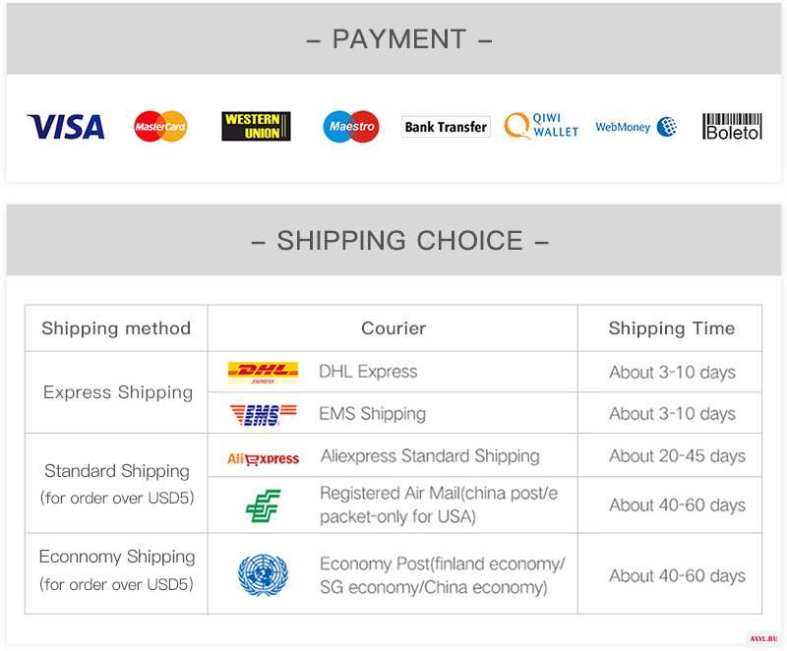Click the Bank Transfer badge
The image size is (787, 651).
[x=446, y=127]
